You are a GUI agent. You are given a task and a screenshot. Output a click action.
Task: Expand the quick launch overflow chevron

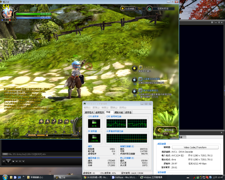click(x=24, y=176)
